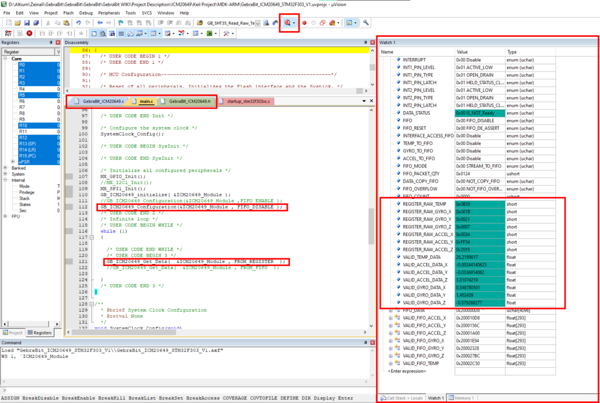Select the VALID_TEMP_DATA row in Watch 1
Screen dimensions: 600x403
467,257
